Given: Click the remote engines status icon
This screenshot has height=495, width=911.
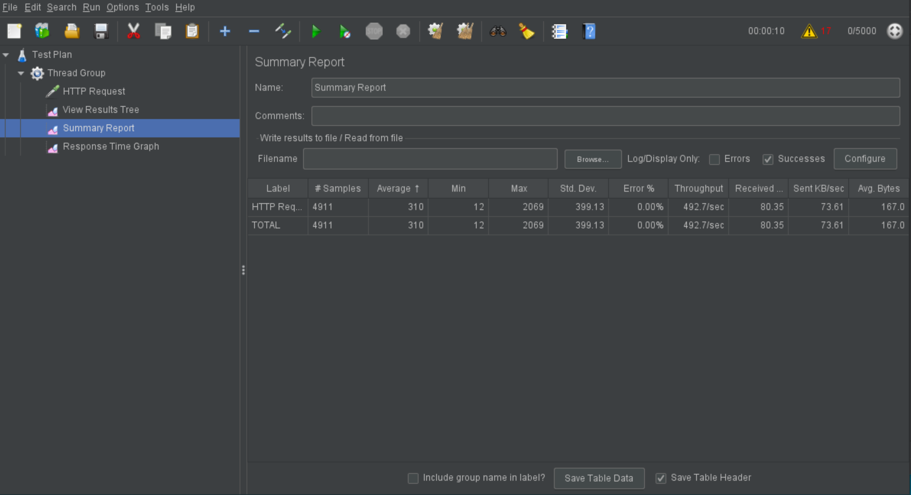Looking at the screenshot, I should (895, 31).
